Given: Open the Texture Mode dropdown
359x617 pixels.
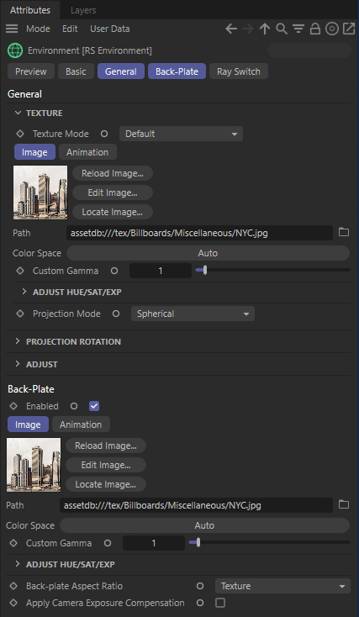Looking at the screenshot, I should (181, 134).
